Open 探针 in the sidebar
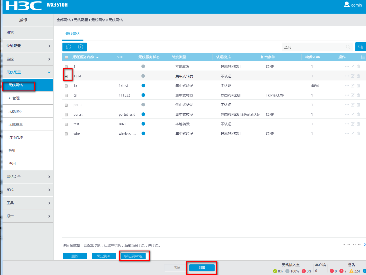Screen dimensions: 366x275 pos(28,150)
